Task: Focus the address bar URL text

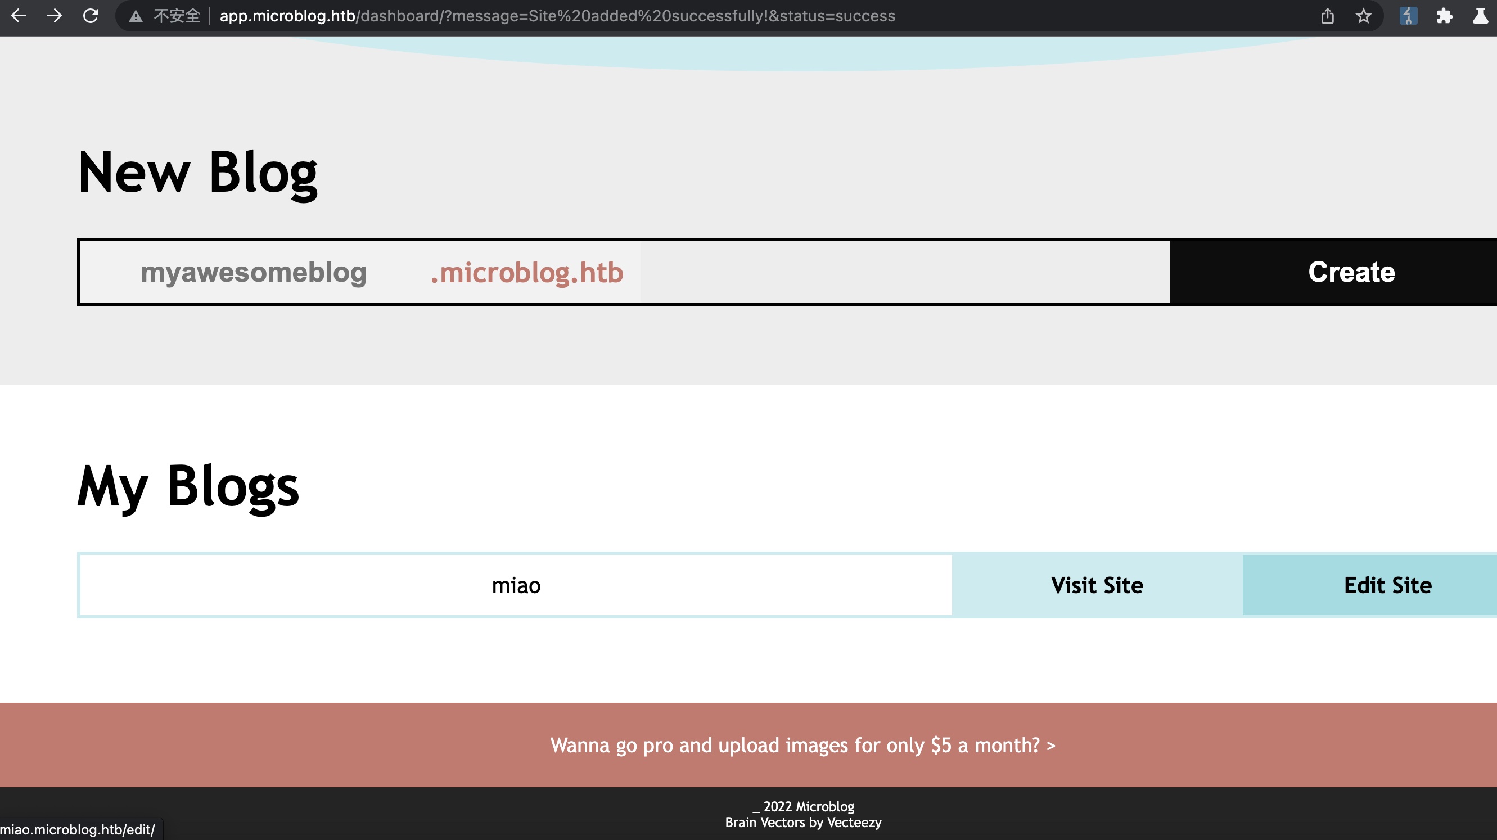Action: click(557, 16)
